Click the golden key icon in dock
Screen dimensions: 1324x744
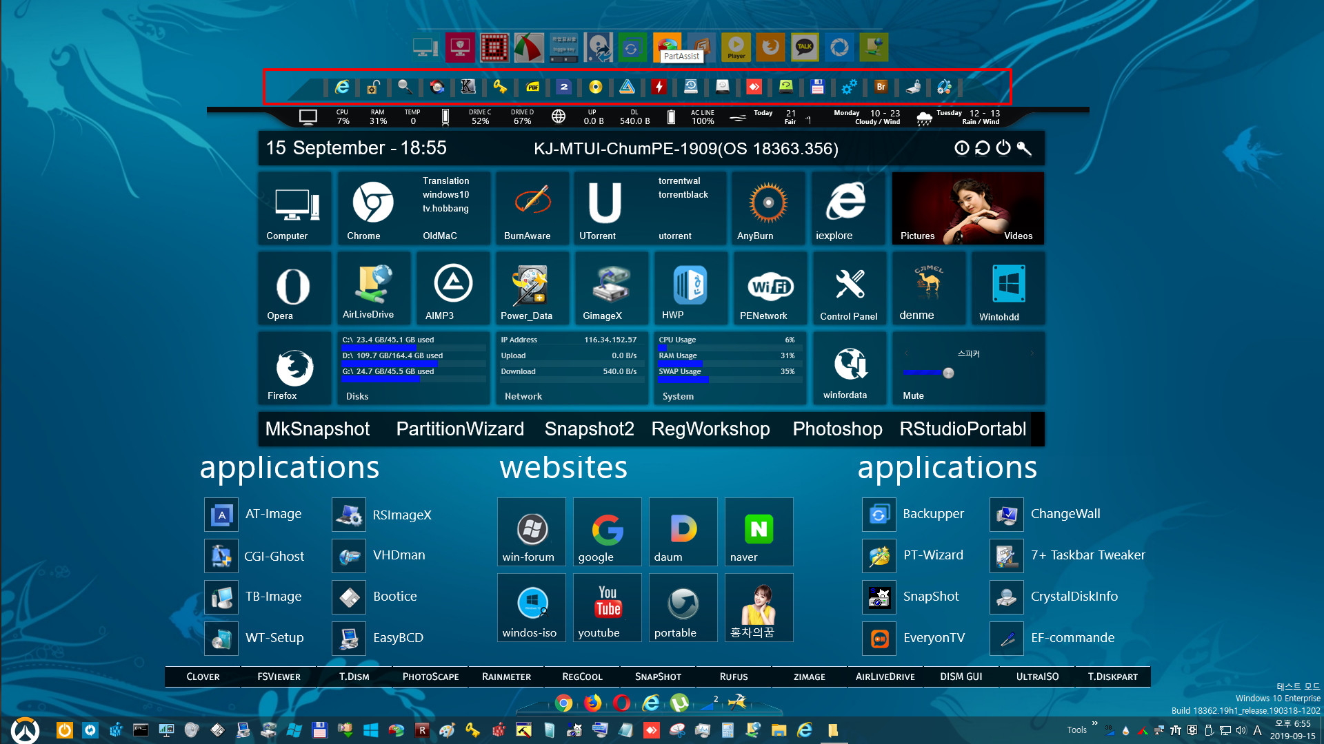[500, 87]
